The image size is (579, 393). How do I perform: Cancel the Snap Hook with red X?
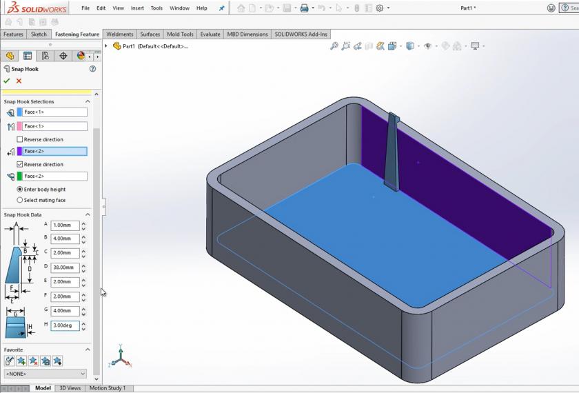19,81
